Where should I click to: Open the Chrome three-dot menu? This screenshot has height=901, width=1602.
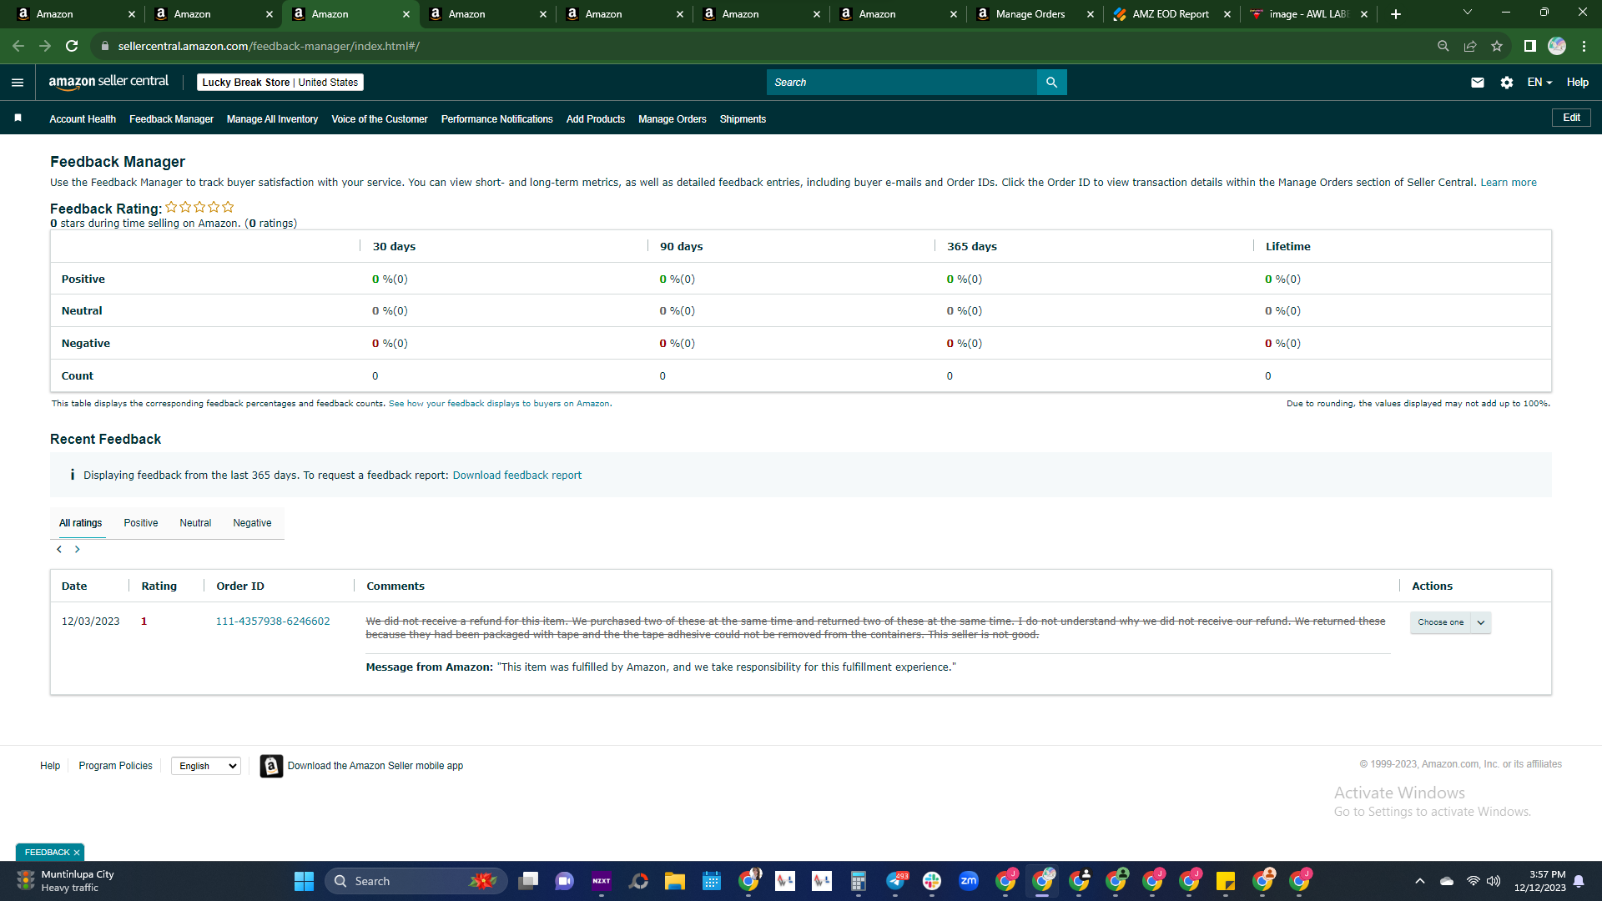point(1584,46)
